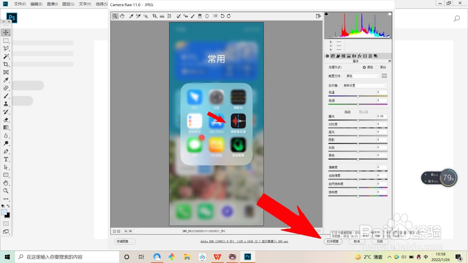
Task: Select the Graduated Filter tool
Action: point(200,16)
